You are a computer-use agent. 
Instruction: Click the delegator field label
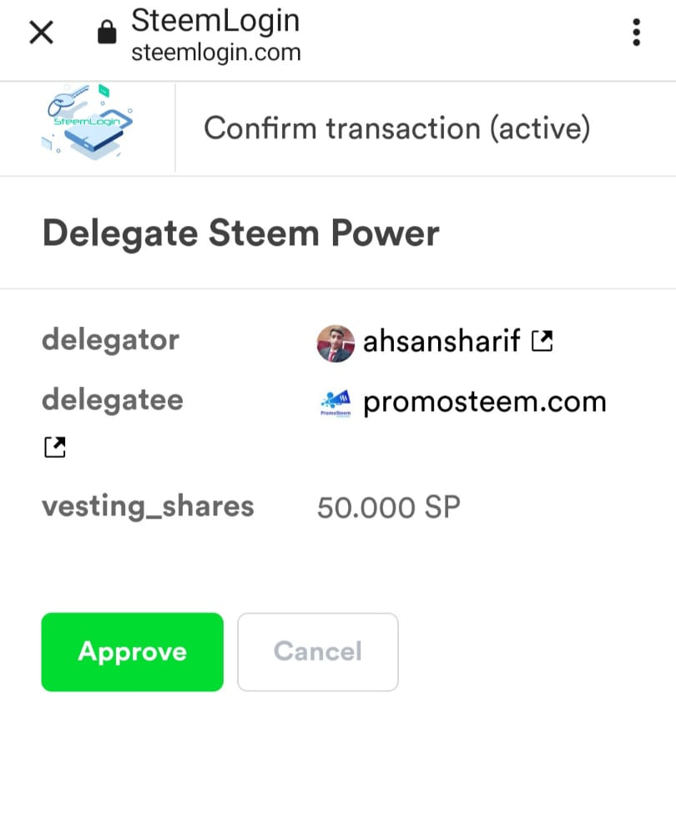(111, 339)
